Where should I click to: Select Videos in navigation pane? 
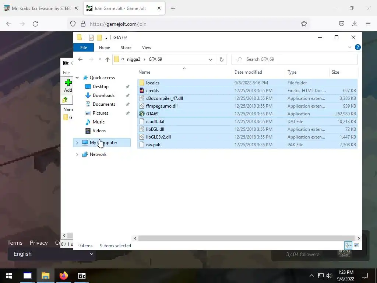point(99,131)
